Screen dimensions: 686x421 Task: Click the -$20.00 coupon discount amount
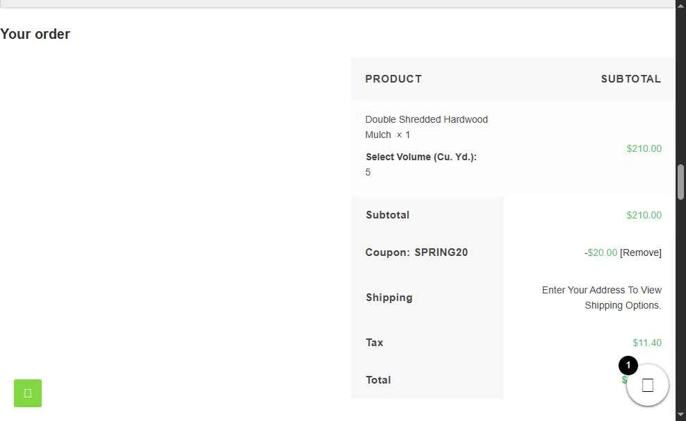601,252
